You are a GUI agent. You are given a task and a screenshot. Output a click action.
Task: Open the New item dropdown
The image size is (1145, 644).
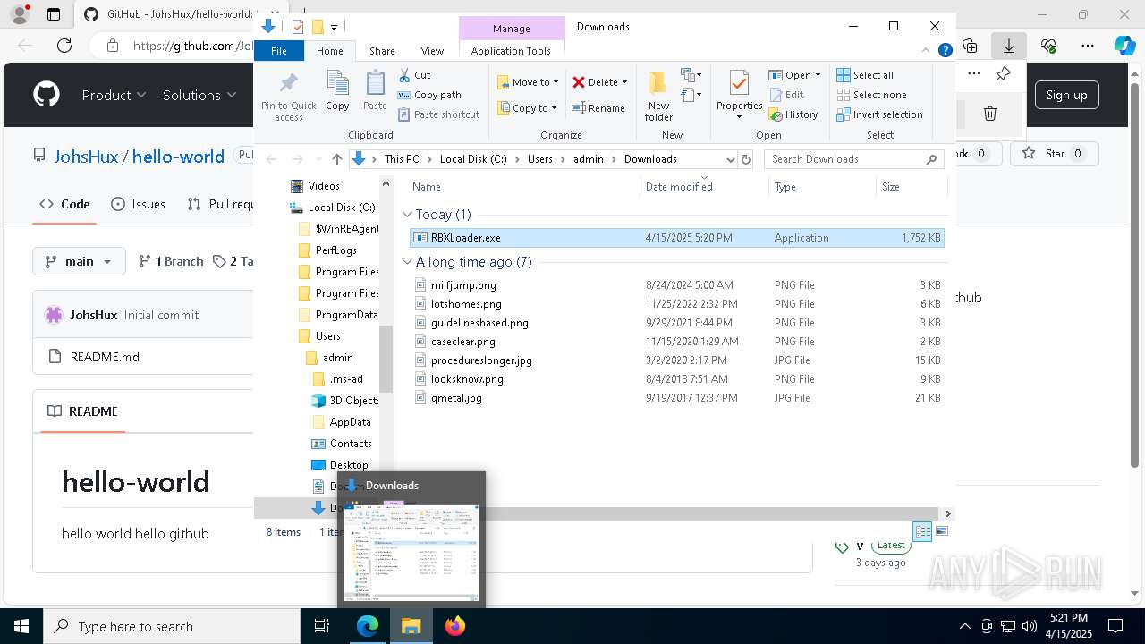pyautogui.click(x=692, y=75)
